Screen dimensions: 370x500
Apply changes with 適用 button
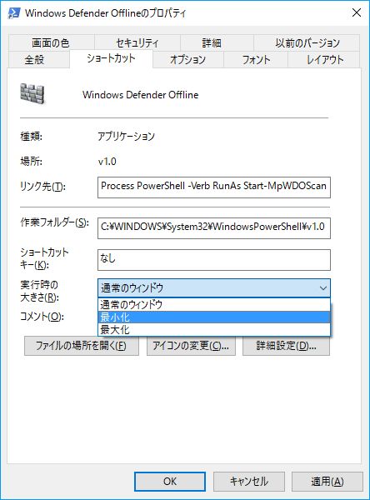[x=327, y=482]
